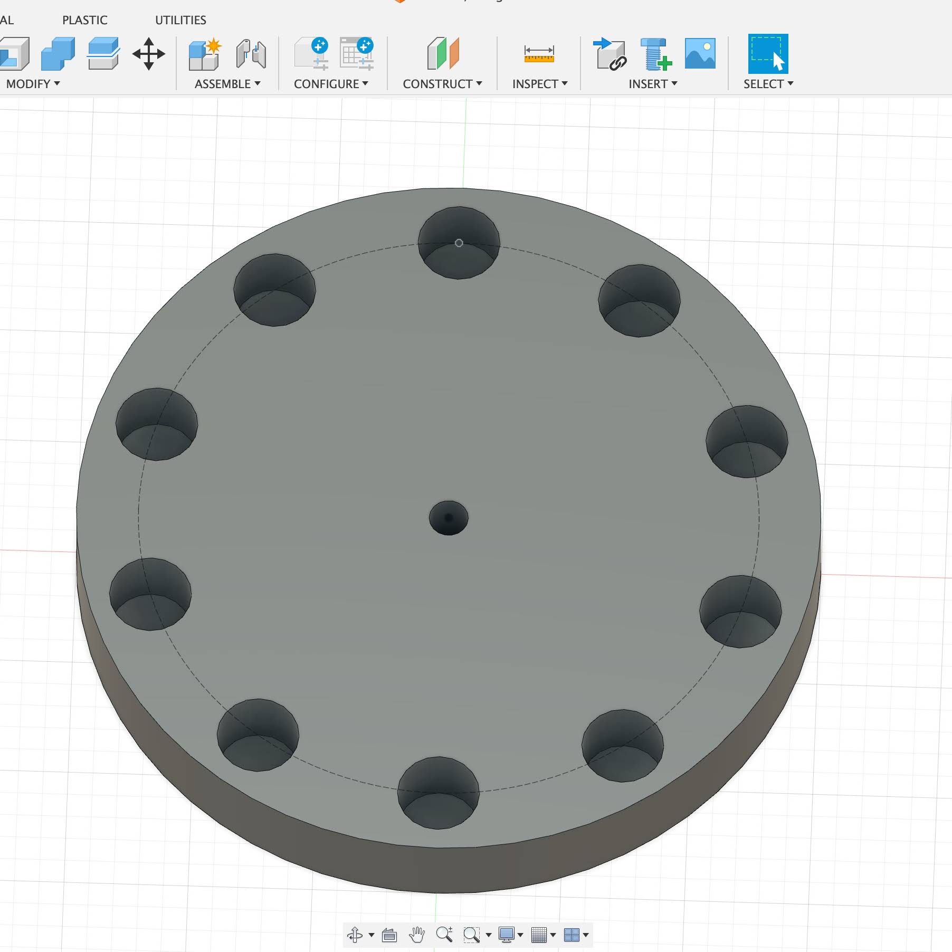This screenshot has width=952, height=952.
Task: Click the Insert Derive icon
Action: point(610,54)
